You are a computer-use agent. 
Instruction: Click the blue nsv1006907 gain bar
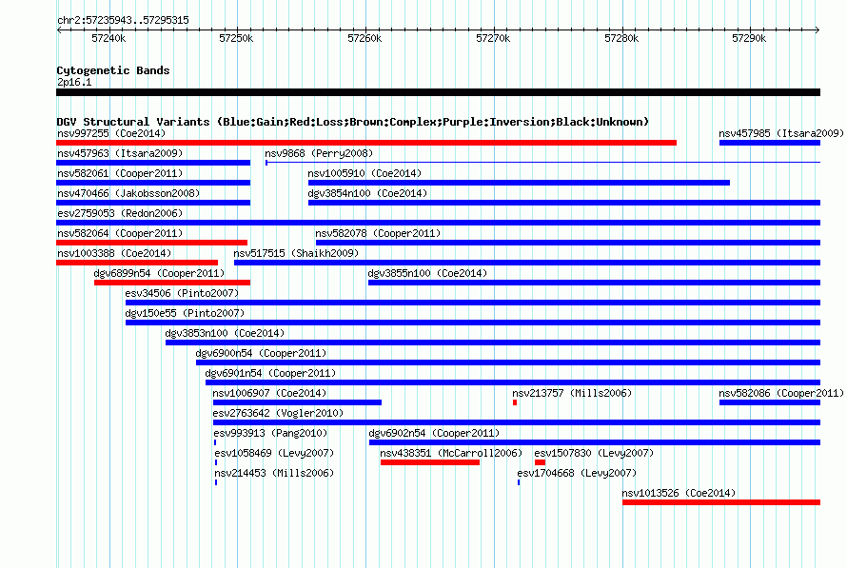297,402
